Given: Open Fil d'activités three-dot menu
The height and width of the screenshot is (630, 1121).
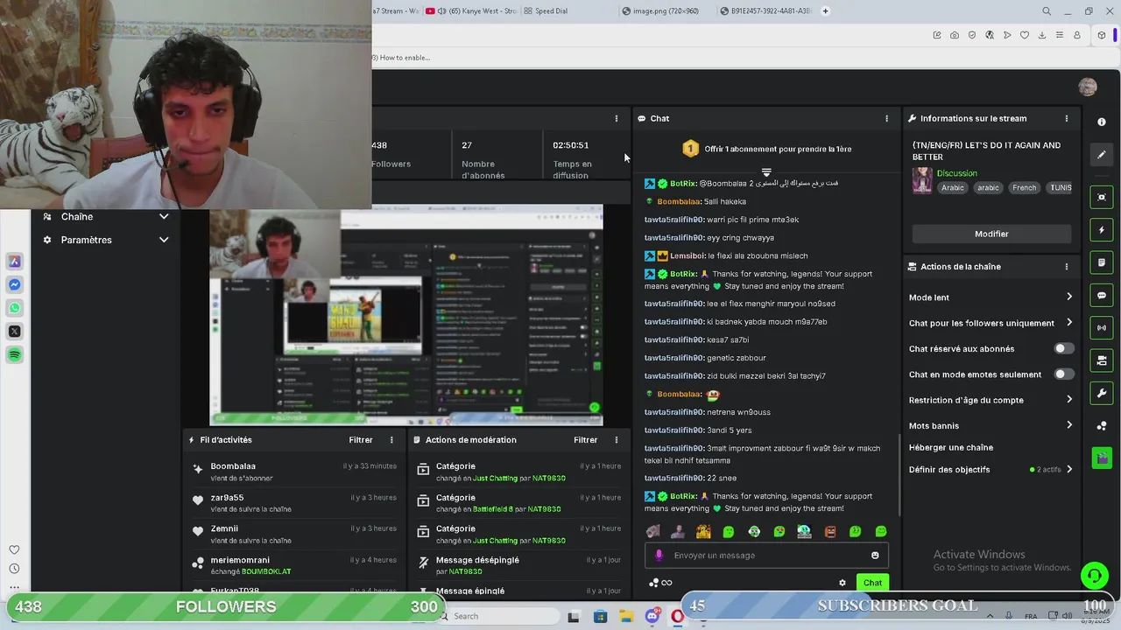Looking at the screenshot, I should click(391, 440).
